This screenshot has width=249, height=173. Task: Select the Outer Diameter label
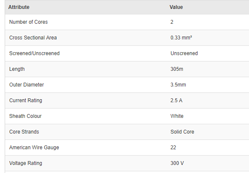click(26, 85)
